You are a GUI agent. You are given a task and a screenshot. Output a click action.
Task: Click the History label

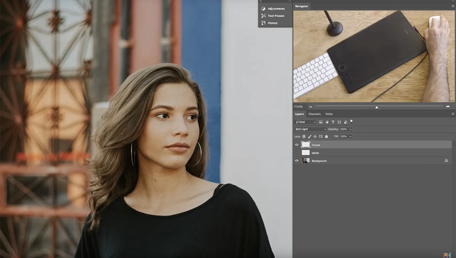point(272,23)
